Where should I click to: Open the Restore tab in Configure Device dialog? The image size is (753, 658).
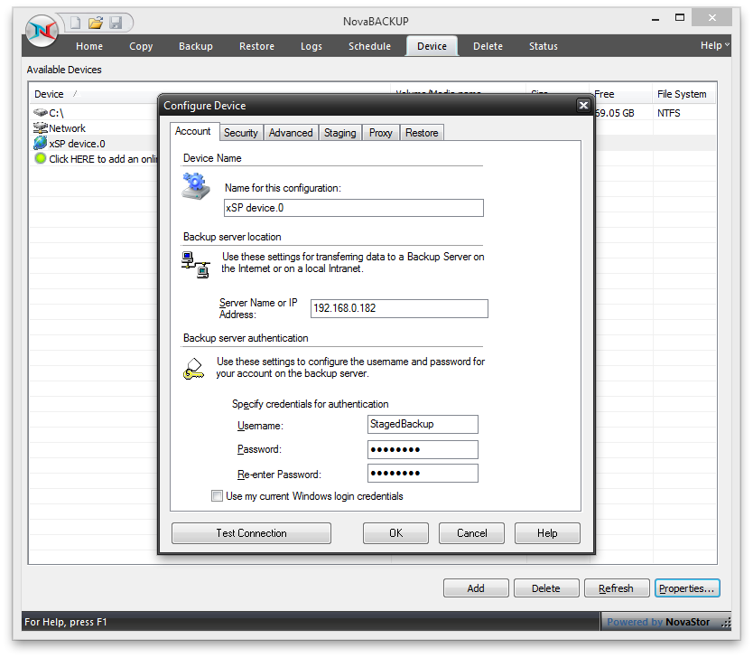click(422, 133)
